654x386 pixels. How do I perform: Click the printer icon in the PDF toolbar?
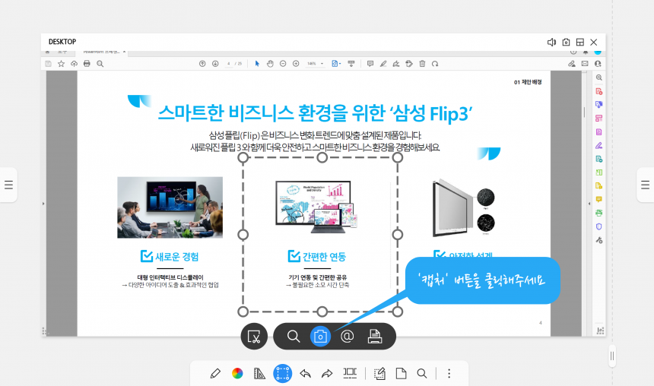click(87, 64)
